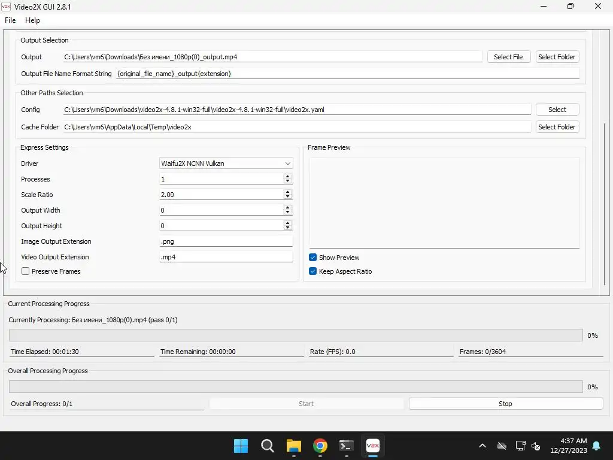Screen dimensions: 613x460
Task: Click the Processes number field
Action: (221, 178)
